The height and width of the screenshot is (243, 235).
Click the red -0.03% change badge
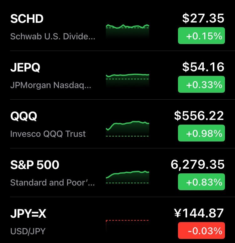tap(201, 231)
